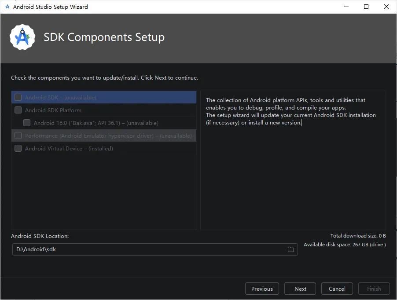The width and height of the screenshot is (397, 300).
Task: Go back with the Previous button
Action: pos(262,289)
